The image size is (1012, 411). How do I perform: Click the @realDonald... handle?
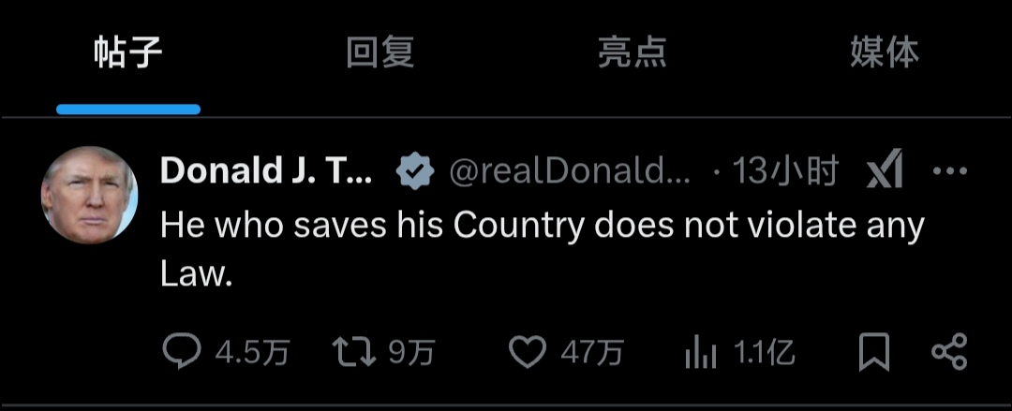pyautogui.click(x=570, y=171)
